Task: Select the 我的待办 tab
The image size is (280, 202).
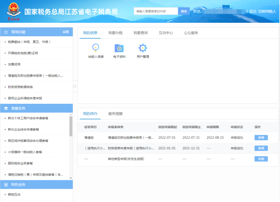Action: [x=90, y=114]
